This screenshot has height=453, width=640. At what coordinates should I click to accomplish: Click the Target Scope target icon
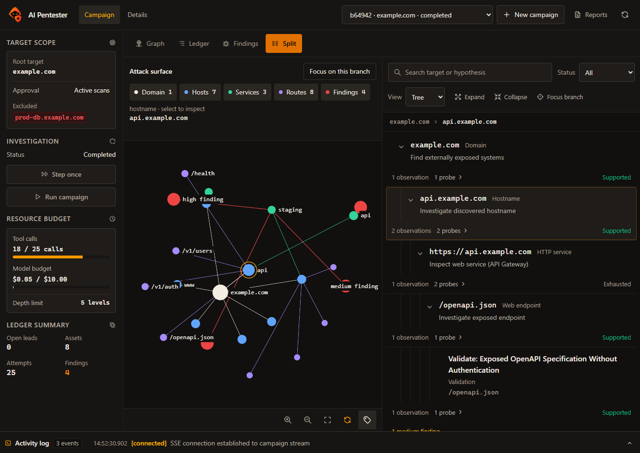pos(112,43)
